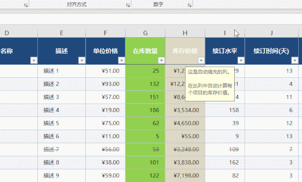Select inventory value cell ¥3,534.00
The height and width of the screenshot is (182, 302).
(x=185, y=110)
